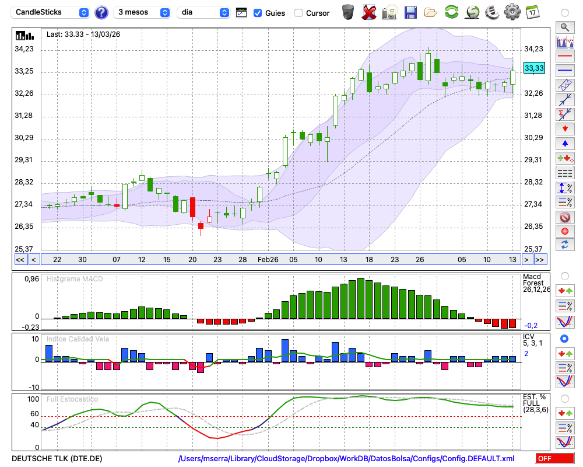Click the << button on the date axis

pos(20,260)
